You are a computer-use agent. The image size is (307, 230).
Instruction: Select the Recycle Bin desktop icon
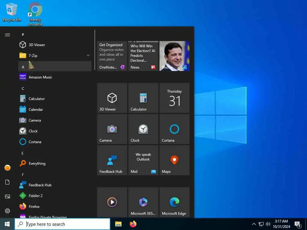tap(12, 12)
